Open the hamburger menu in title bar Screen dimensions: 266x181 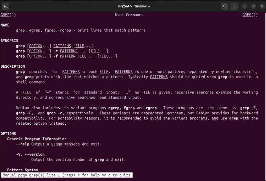(234, 6)
